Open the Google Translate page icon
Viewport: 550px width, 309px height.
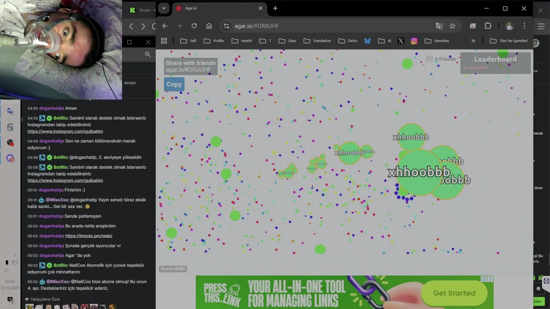tap(439, 26)
